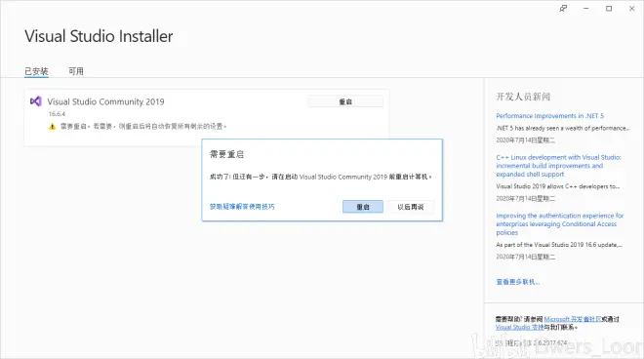Open the Improving the authentication experience article
The image size is (644, 359).
[560, 223]
